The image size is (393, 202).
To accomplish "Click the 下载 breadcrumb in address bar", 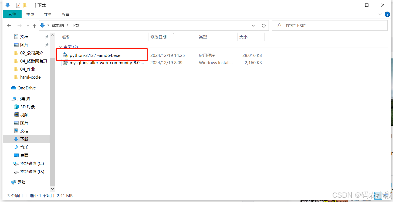I will (75, 26).
